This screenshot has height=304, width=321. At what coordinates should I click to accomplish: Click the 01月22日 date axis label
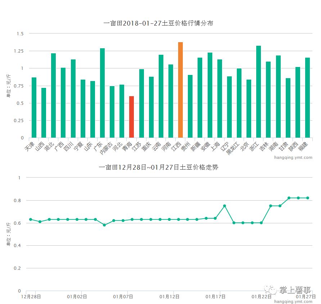pyautogui.click(x=261, y=296)
